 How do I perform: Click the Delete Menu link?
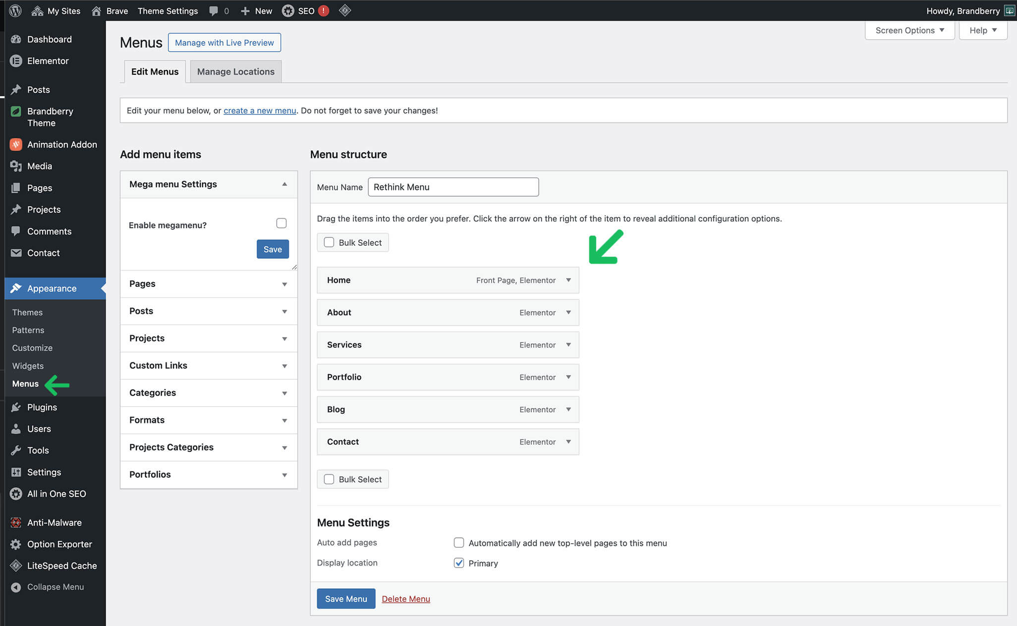tap(406, 599)
